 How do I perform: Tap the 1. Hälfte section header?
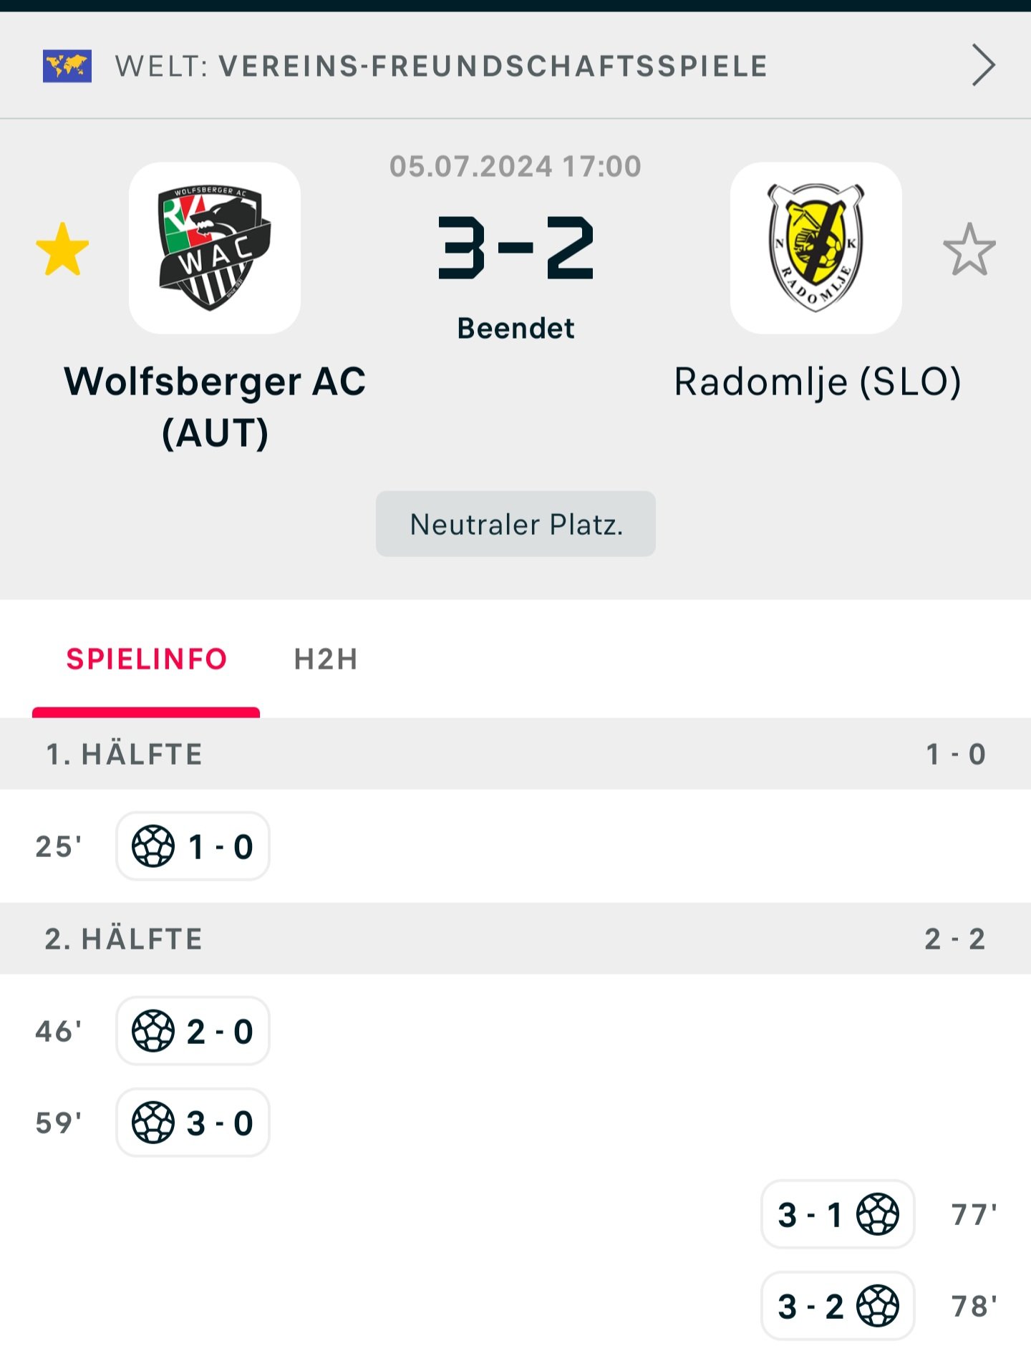[515, 754]
